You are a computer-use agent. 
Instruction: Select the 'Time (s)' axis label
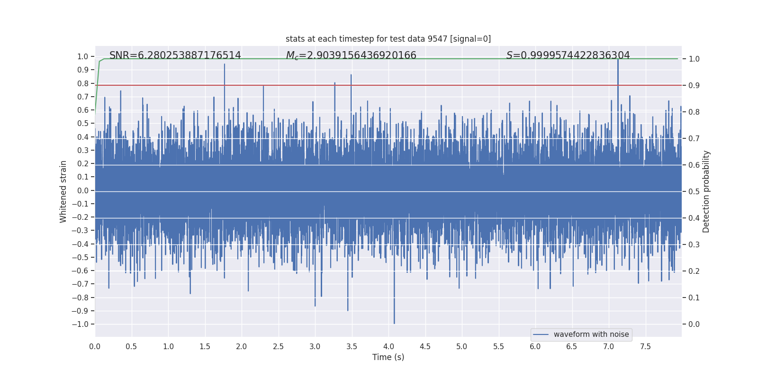pyautogui.click(x=388, y=357)
